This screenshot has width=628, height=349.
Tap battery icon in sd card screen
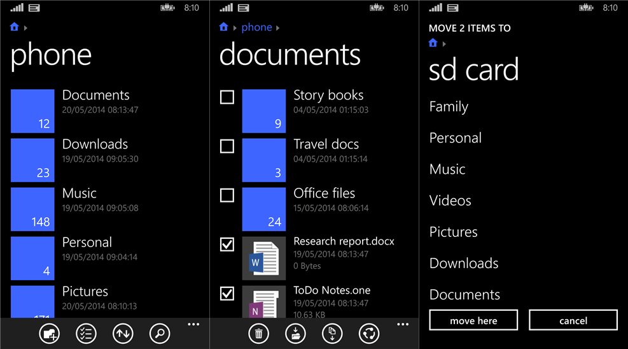pyautogui.click(x=586, y=8)
